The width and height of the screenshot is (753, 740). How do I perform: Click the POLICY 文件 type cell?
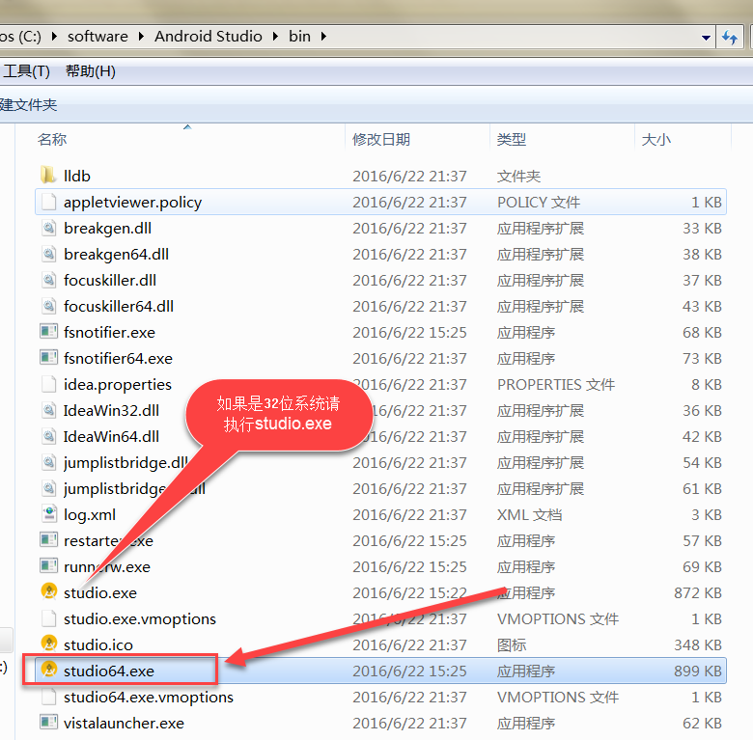(539, 203)
